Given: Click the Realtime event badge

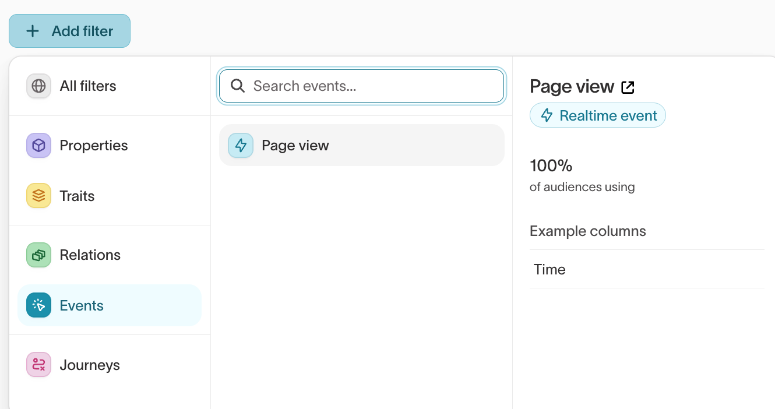Looking at the screenshot, I should (597, 115).
